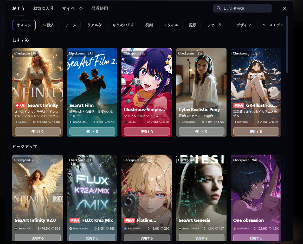Viewport: 303px width, 244px height.
Task: Click the Cyberdelia author avatar
Action: (180, 122)
